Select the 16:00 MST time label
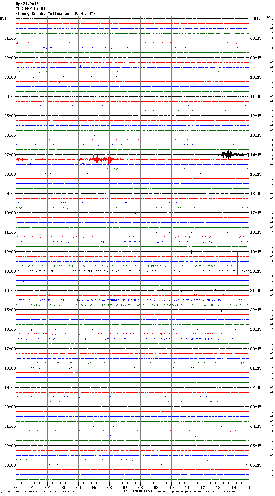 [x=10, y=329]
